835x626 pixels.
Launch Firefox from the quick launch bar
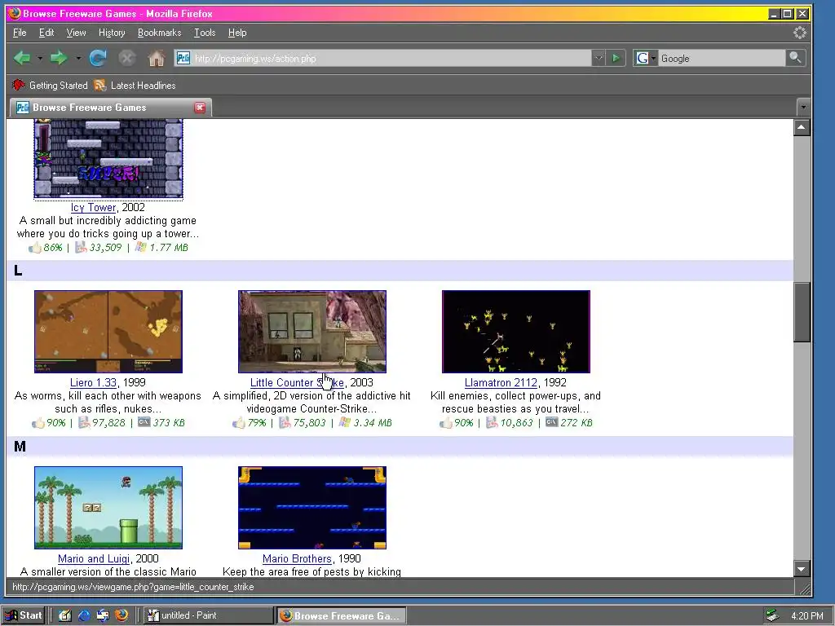tap(121, 615)
